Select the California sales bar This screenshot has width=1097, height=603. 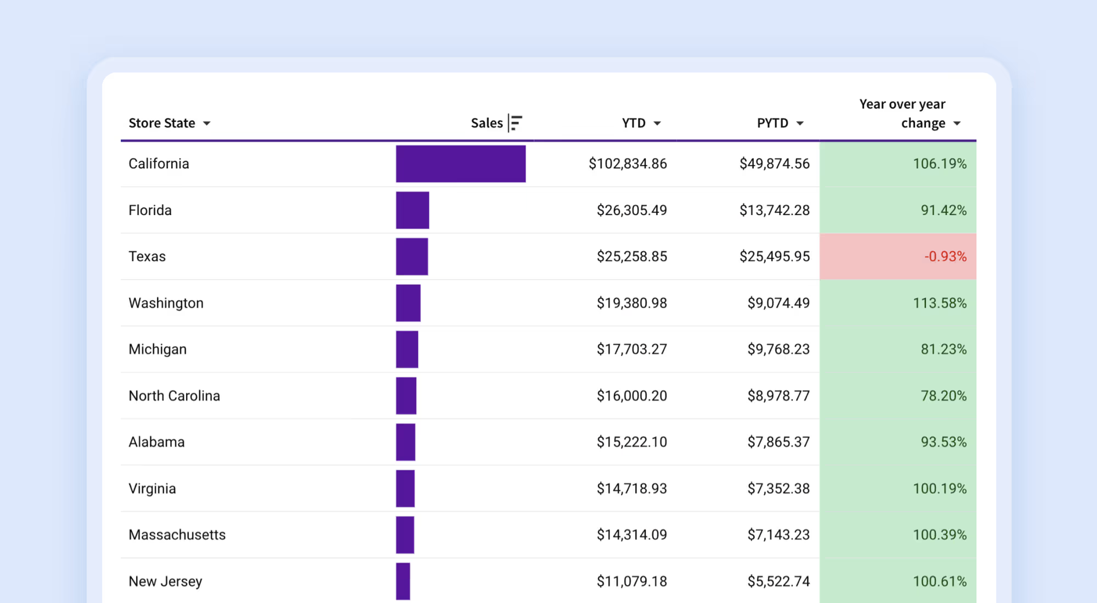point(460,164)
